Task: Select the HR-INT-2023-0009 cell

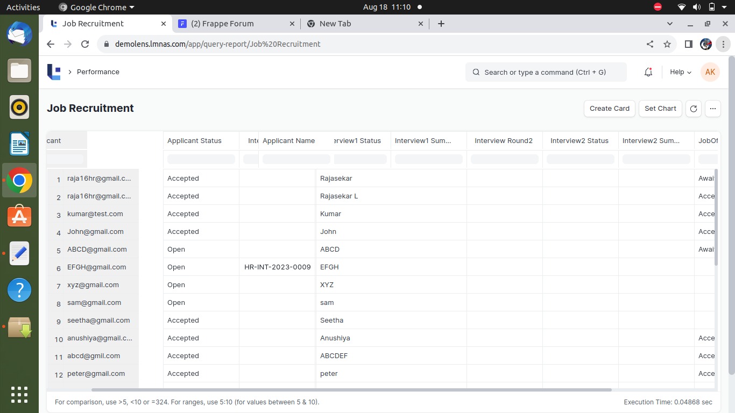Action: 278,267
